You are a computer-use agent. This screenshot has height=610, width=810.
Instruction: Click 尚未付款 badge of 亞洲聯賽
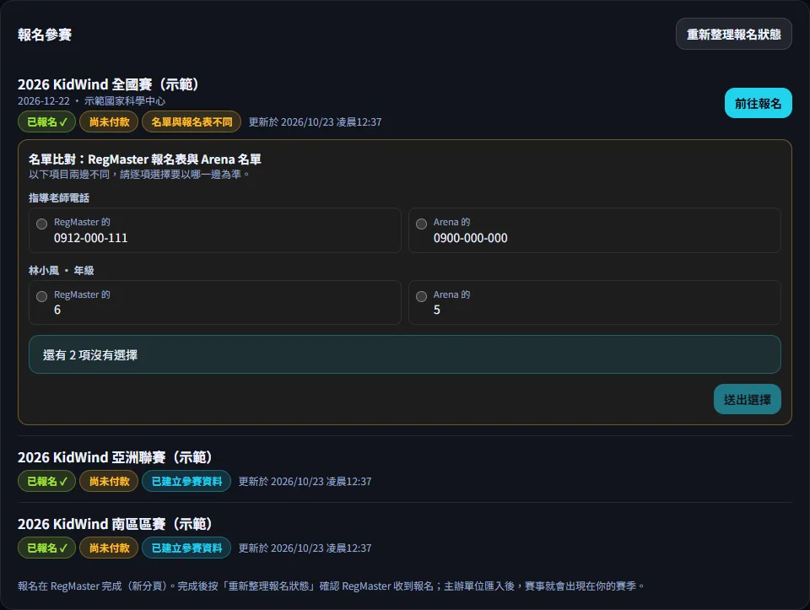tap(109, 482)
